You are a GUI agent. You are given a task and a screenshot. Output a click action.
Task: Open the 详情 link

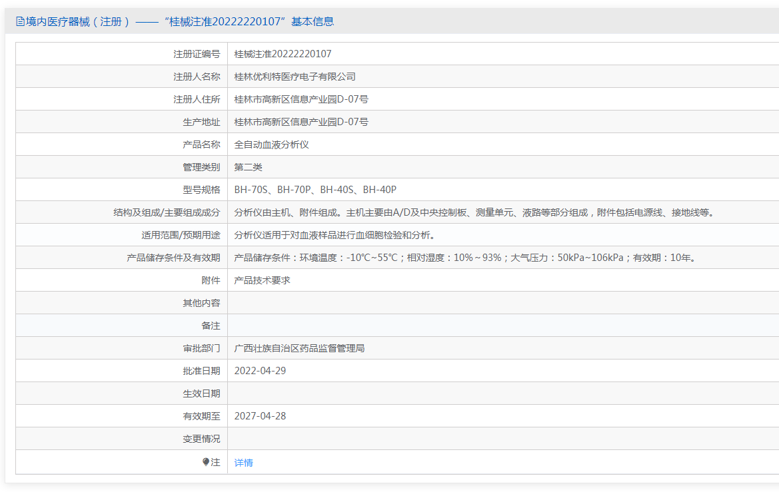pyautogui.click(x=243, y=463)
